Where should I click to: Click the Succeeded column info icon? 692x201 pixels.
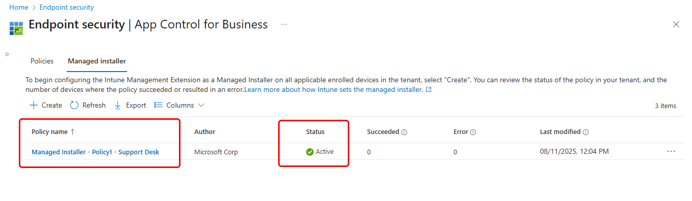click(x=404, y=132)
